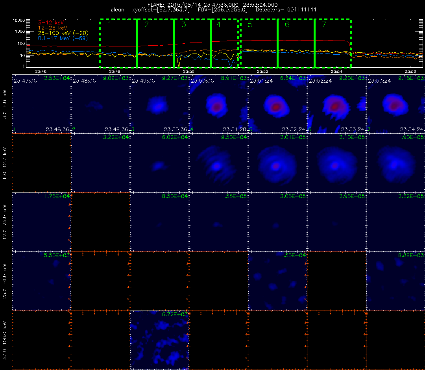Open the 12.0-25.0 keV image labeled 8.50E+04
This screenshot has height=370, width=425.
(x=160, y=222)
